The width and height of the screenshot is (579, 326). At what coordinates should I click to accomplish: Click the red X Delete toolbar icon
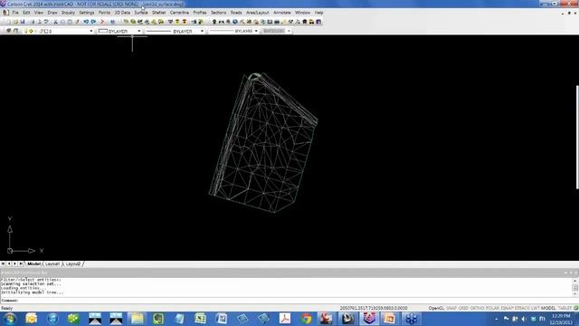point(102,22)
